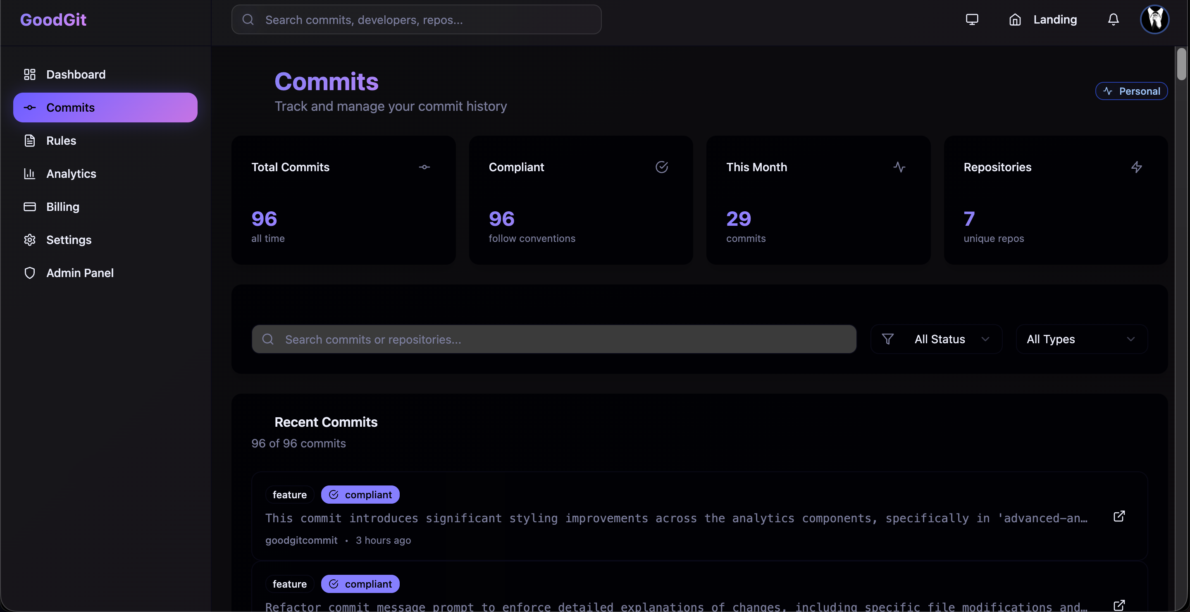Click the GoodGit logo
This screenshot has width=1190, height=612.
[x=53, y=19]
